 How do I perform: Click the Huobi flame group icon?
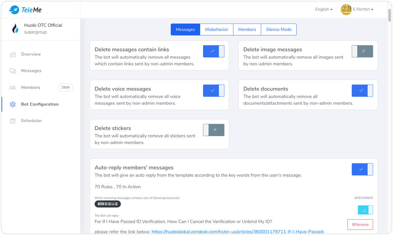coord(15,28)
